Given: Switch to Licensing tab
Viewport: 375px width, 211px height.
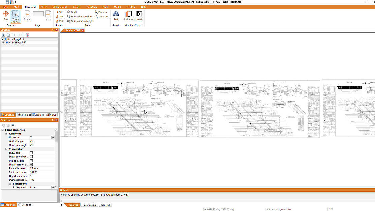Looking at the screenshot, I should click(x=25, y=205).
